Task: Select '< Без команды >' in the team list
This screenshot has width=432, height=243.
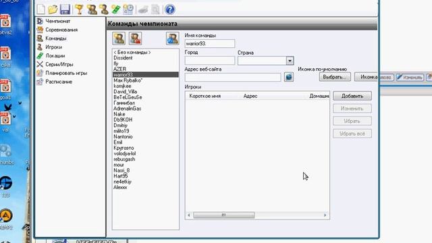Action: 132,52
